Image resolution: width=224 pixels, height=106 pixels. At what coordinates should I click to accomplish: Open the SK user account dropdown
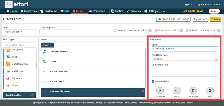pos(214,11)
